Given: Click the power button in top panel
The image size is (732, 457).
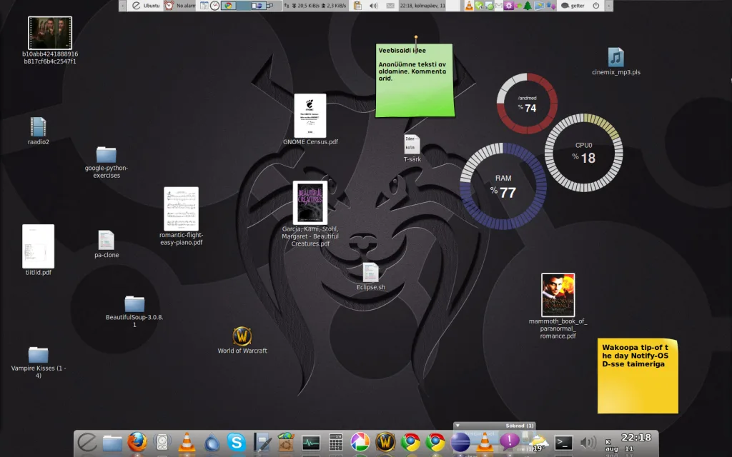Looking at the screenshot, I should pyautogui.click(x=595, y=6).
